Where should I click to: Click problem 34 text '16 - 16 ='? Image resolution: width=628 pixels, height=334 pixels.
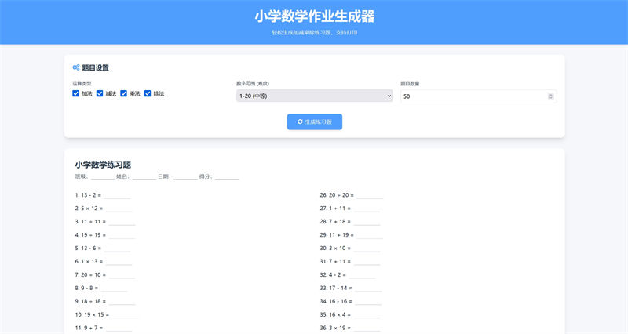[341, 301]
